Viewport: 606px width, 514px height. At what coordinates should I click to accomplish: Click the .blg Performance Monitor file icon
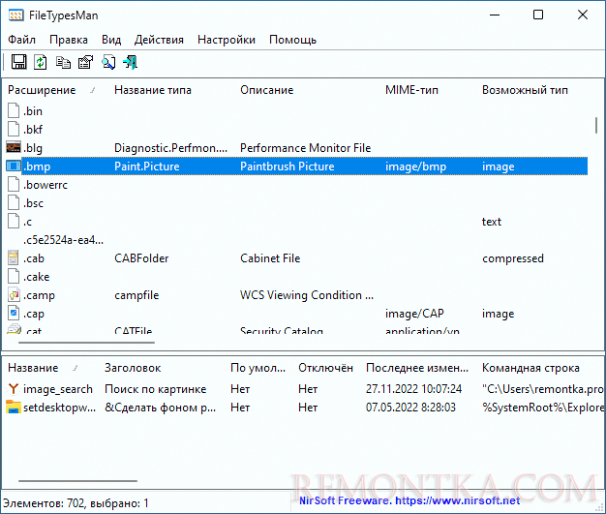coord(14,148)
